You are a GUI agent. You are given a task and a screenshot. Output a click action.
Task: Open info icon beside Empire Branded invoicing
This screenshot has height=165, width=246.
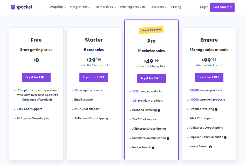[x=216, y=109]
